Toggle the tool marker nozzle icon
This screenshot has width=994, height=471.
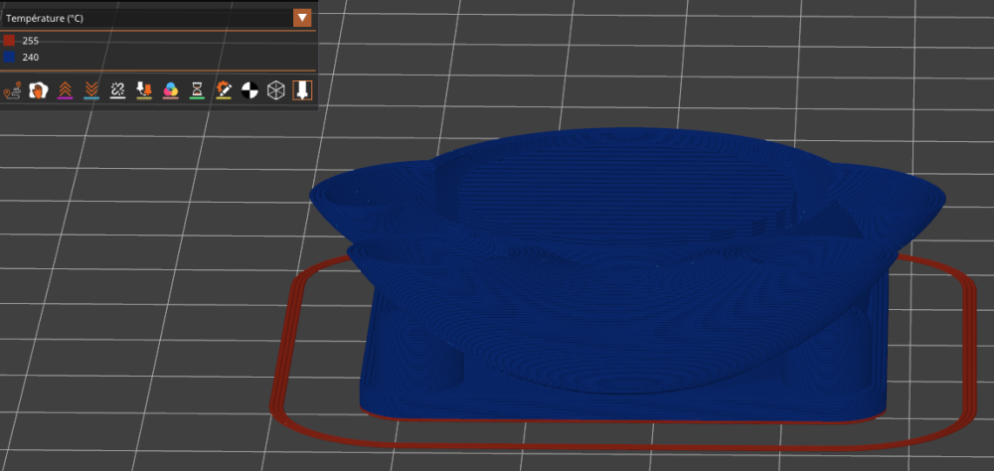point(302,90)
